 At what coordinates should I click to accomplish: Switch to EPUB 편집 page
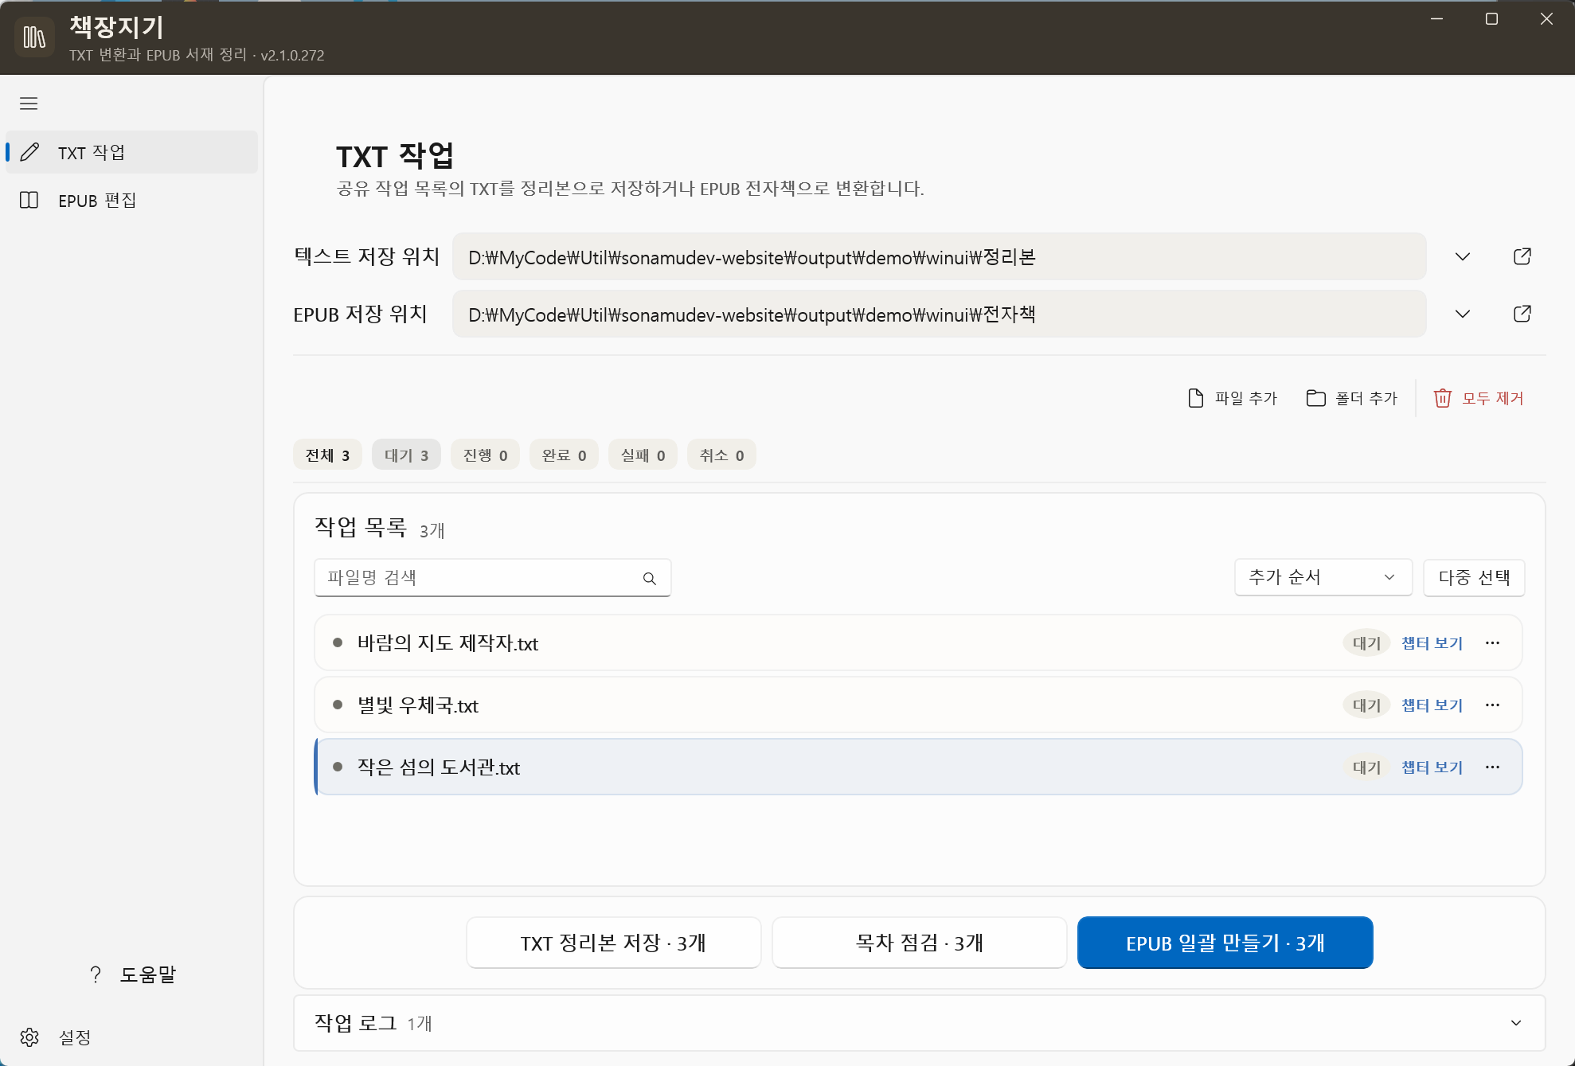tap(131, 200)
